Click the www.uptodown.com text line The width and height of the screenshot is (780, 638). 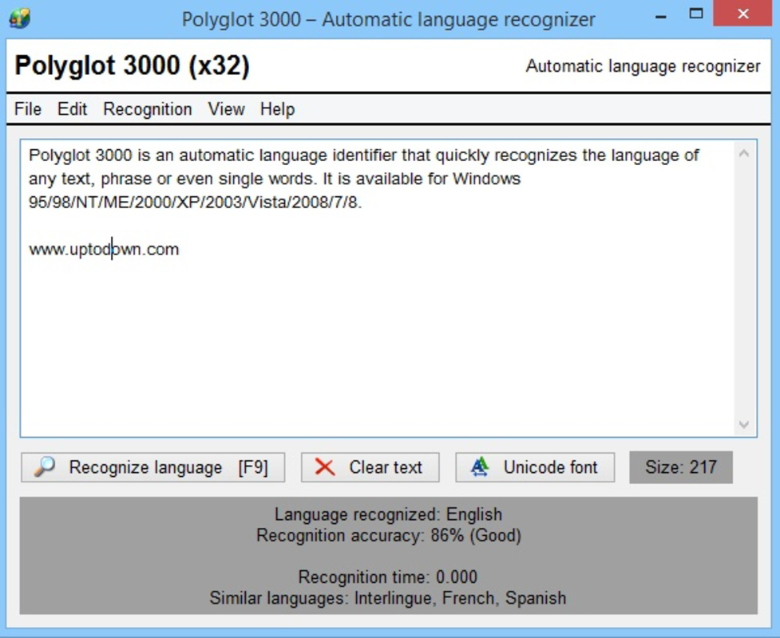click(104, 249)
